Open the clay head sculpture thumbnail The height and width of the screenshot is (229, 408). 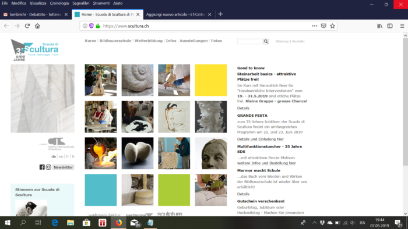tap(211, 153)
